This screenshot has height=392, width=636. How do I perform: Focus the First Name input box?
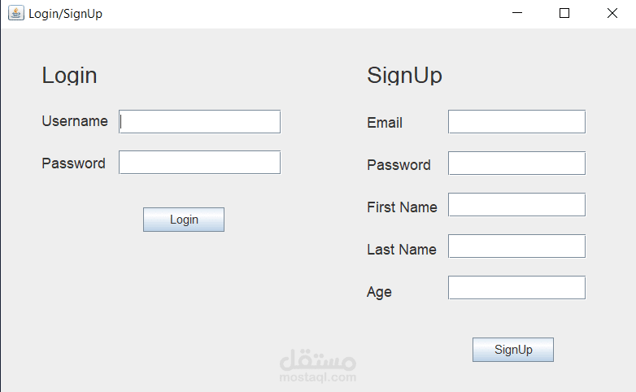(516, 205)
